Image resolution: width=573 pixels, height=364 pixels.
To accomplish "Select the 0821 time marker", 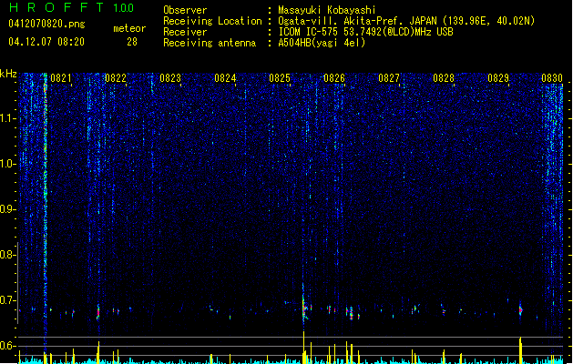I will pos(61,78).
